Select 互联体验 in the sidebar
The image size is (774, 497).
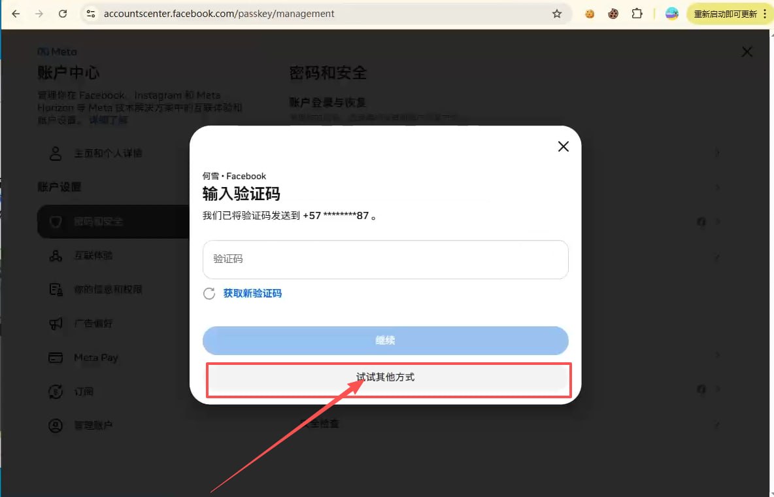(x=93, y=256)
